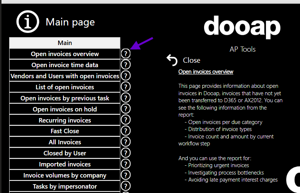Open the Recurring invoices page
Image resolution: width=300 pixels, height=193 pixels.
tap(65, 120)
